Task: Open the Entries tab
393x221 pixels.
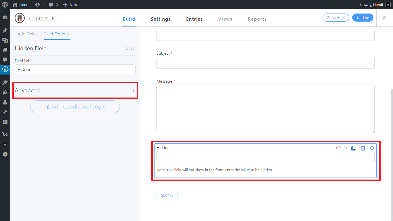Action: [194, 19]
